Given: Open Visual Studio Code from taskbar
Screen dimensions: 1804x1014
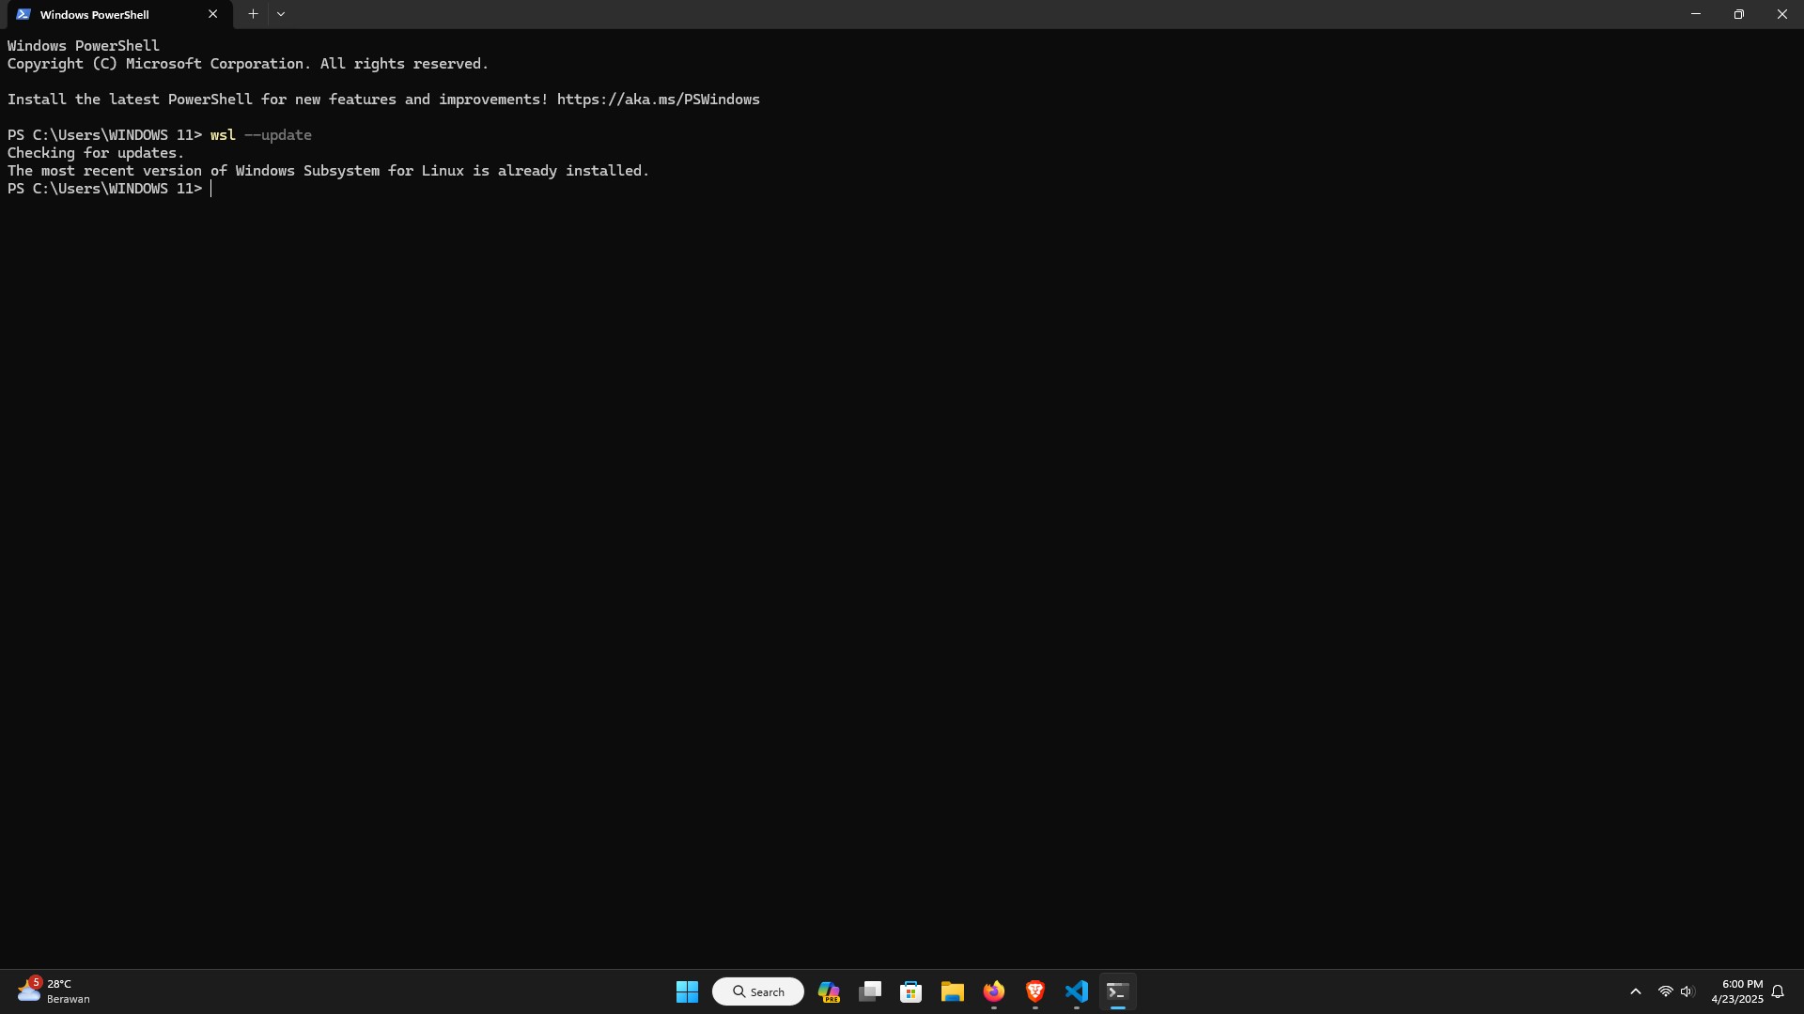Looking at the screenshot, I should [1076, 991].
